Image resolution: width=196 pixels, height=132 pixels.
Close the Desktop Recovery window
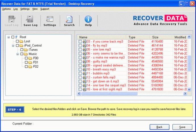(192, 4)
